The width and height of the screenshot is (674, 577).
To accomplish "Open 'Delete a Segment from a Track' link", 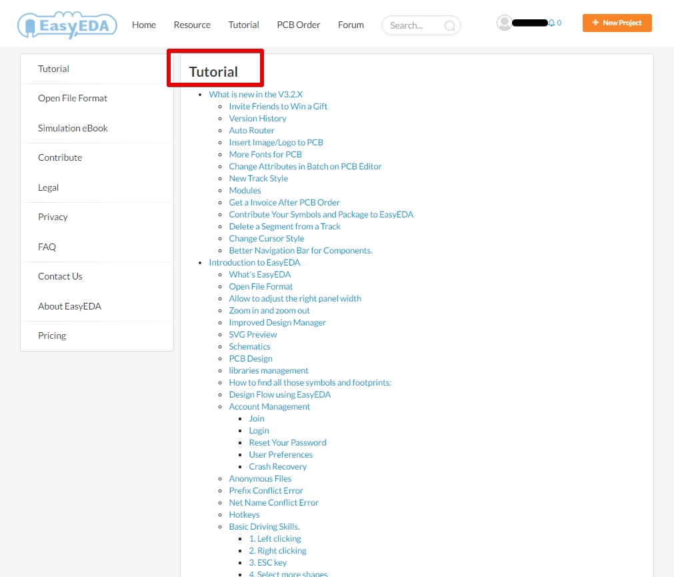I will [x=285, y=227].
